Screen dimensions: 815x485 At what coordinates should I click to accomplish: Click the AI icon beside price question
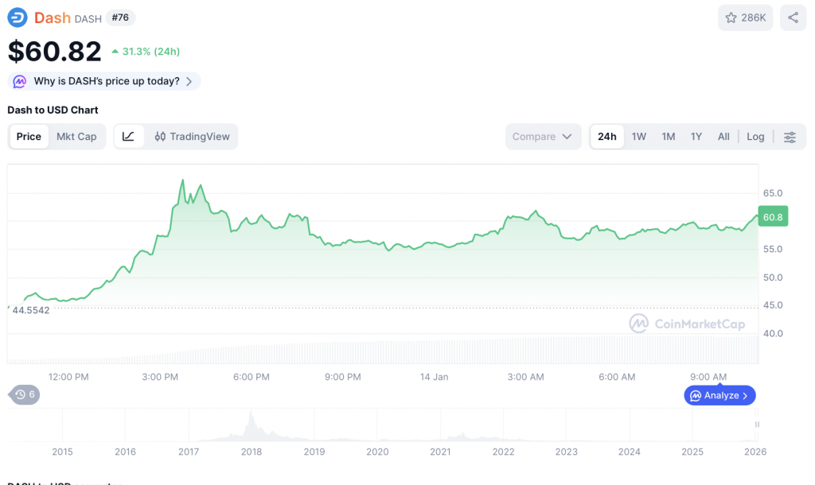(20, 81)
